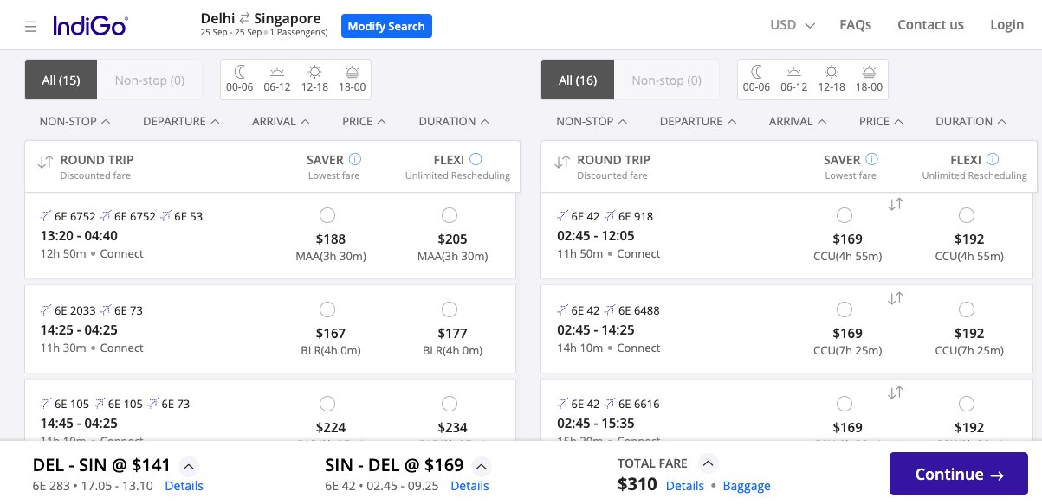Viewport: 1042px width, 504px height.
Task: Filter outbound flights by 06-12 sunrise icon
Action: tap(277, 79)
